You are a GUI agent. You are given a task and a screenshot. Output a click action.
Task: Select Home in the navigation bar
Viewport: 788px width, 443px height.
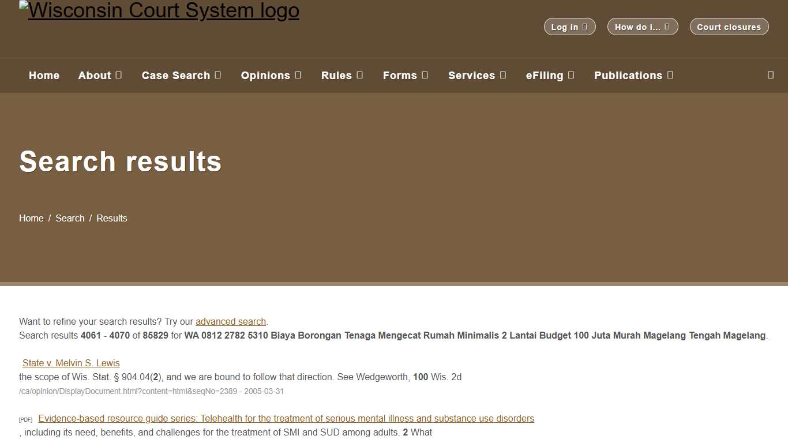[44, 75]
